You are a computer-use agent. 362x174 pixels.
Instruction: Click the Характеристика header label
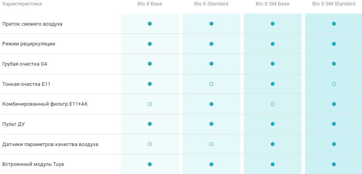point(22,4)
